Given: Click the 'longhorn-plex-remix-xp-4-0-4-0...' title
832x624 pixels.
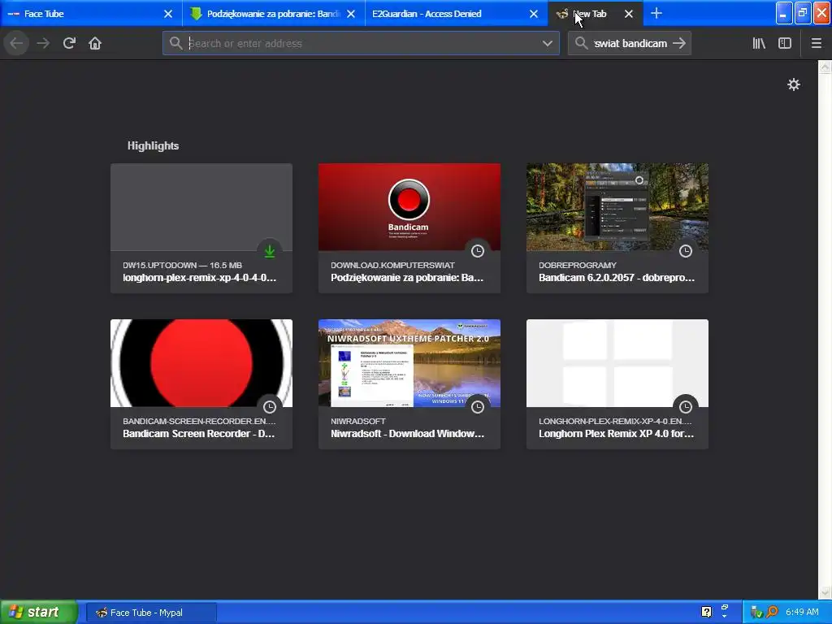Looking at the screenshot, I should (x=200, y=278).
